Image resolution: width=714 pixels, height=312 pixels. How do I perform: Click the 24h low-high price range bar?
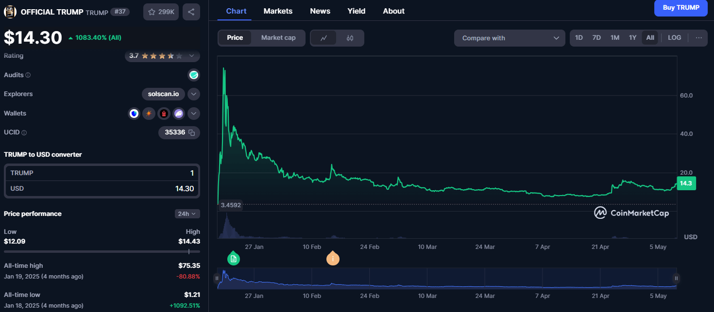click(x=102, y=251)
